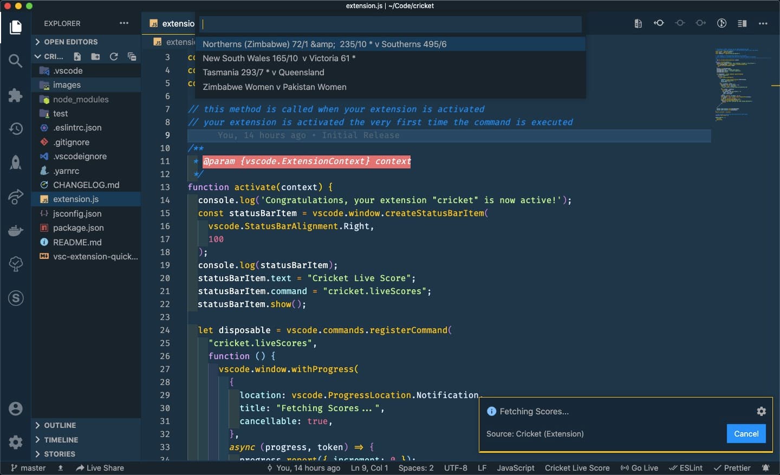The width and height of the screenshot is (780, 475).
Task: Open the Search view in the activity bar
Action: (15, 61)
